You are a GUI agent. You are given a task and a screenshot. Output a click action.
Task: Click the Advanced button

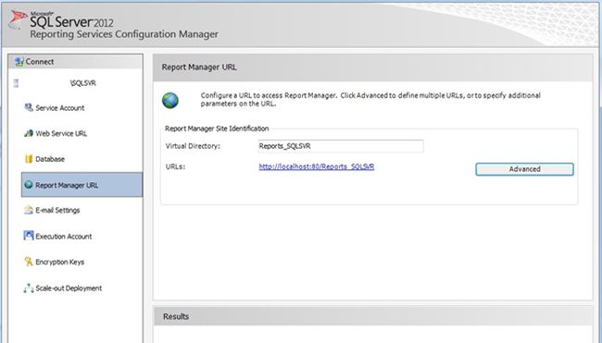(x=524, y=169)
